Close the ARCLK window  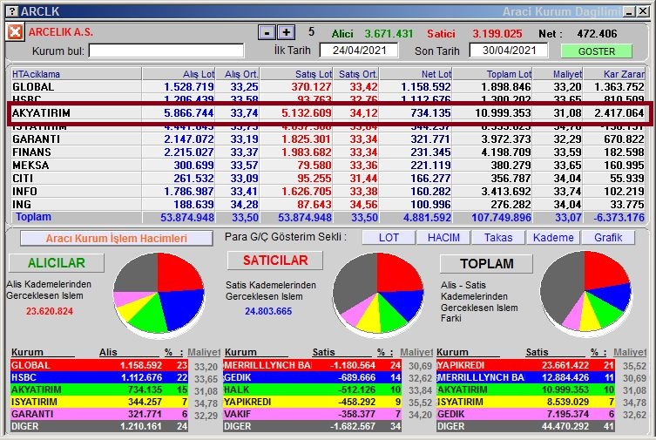643,11
